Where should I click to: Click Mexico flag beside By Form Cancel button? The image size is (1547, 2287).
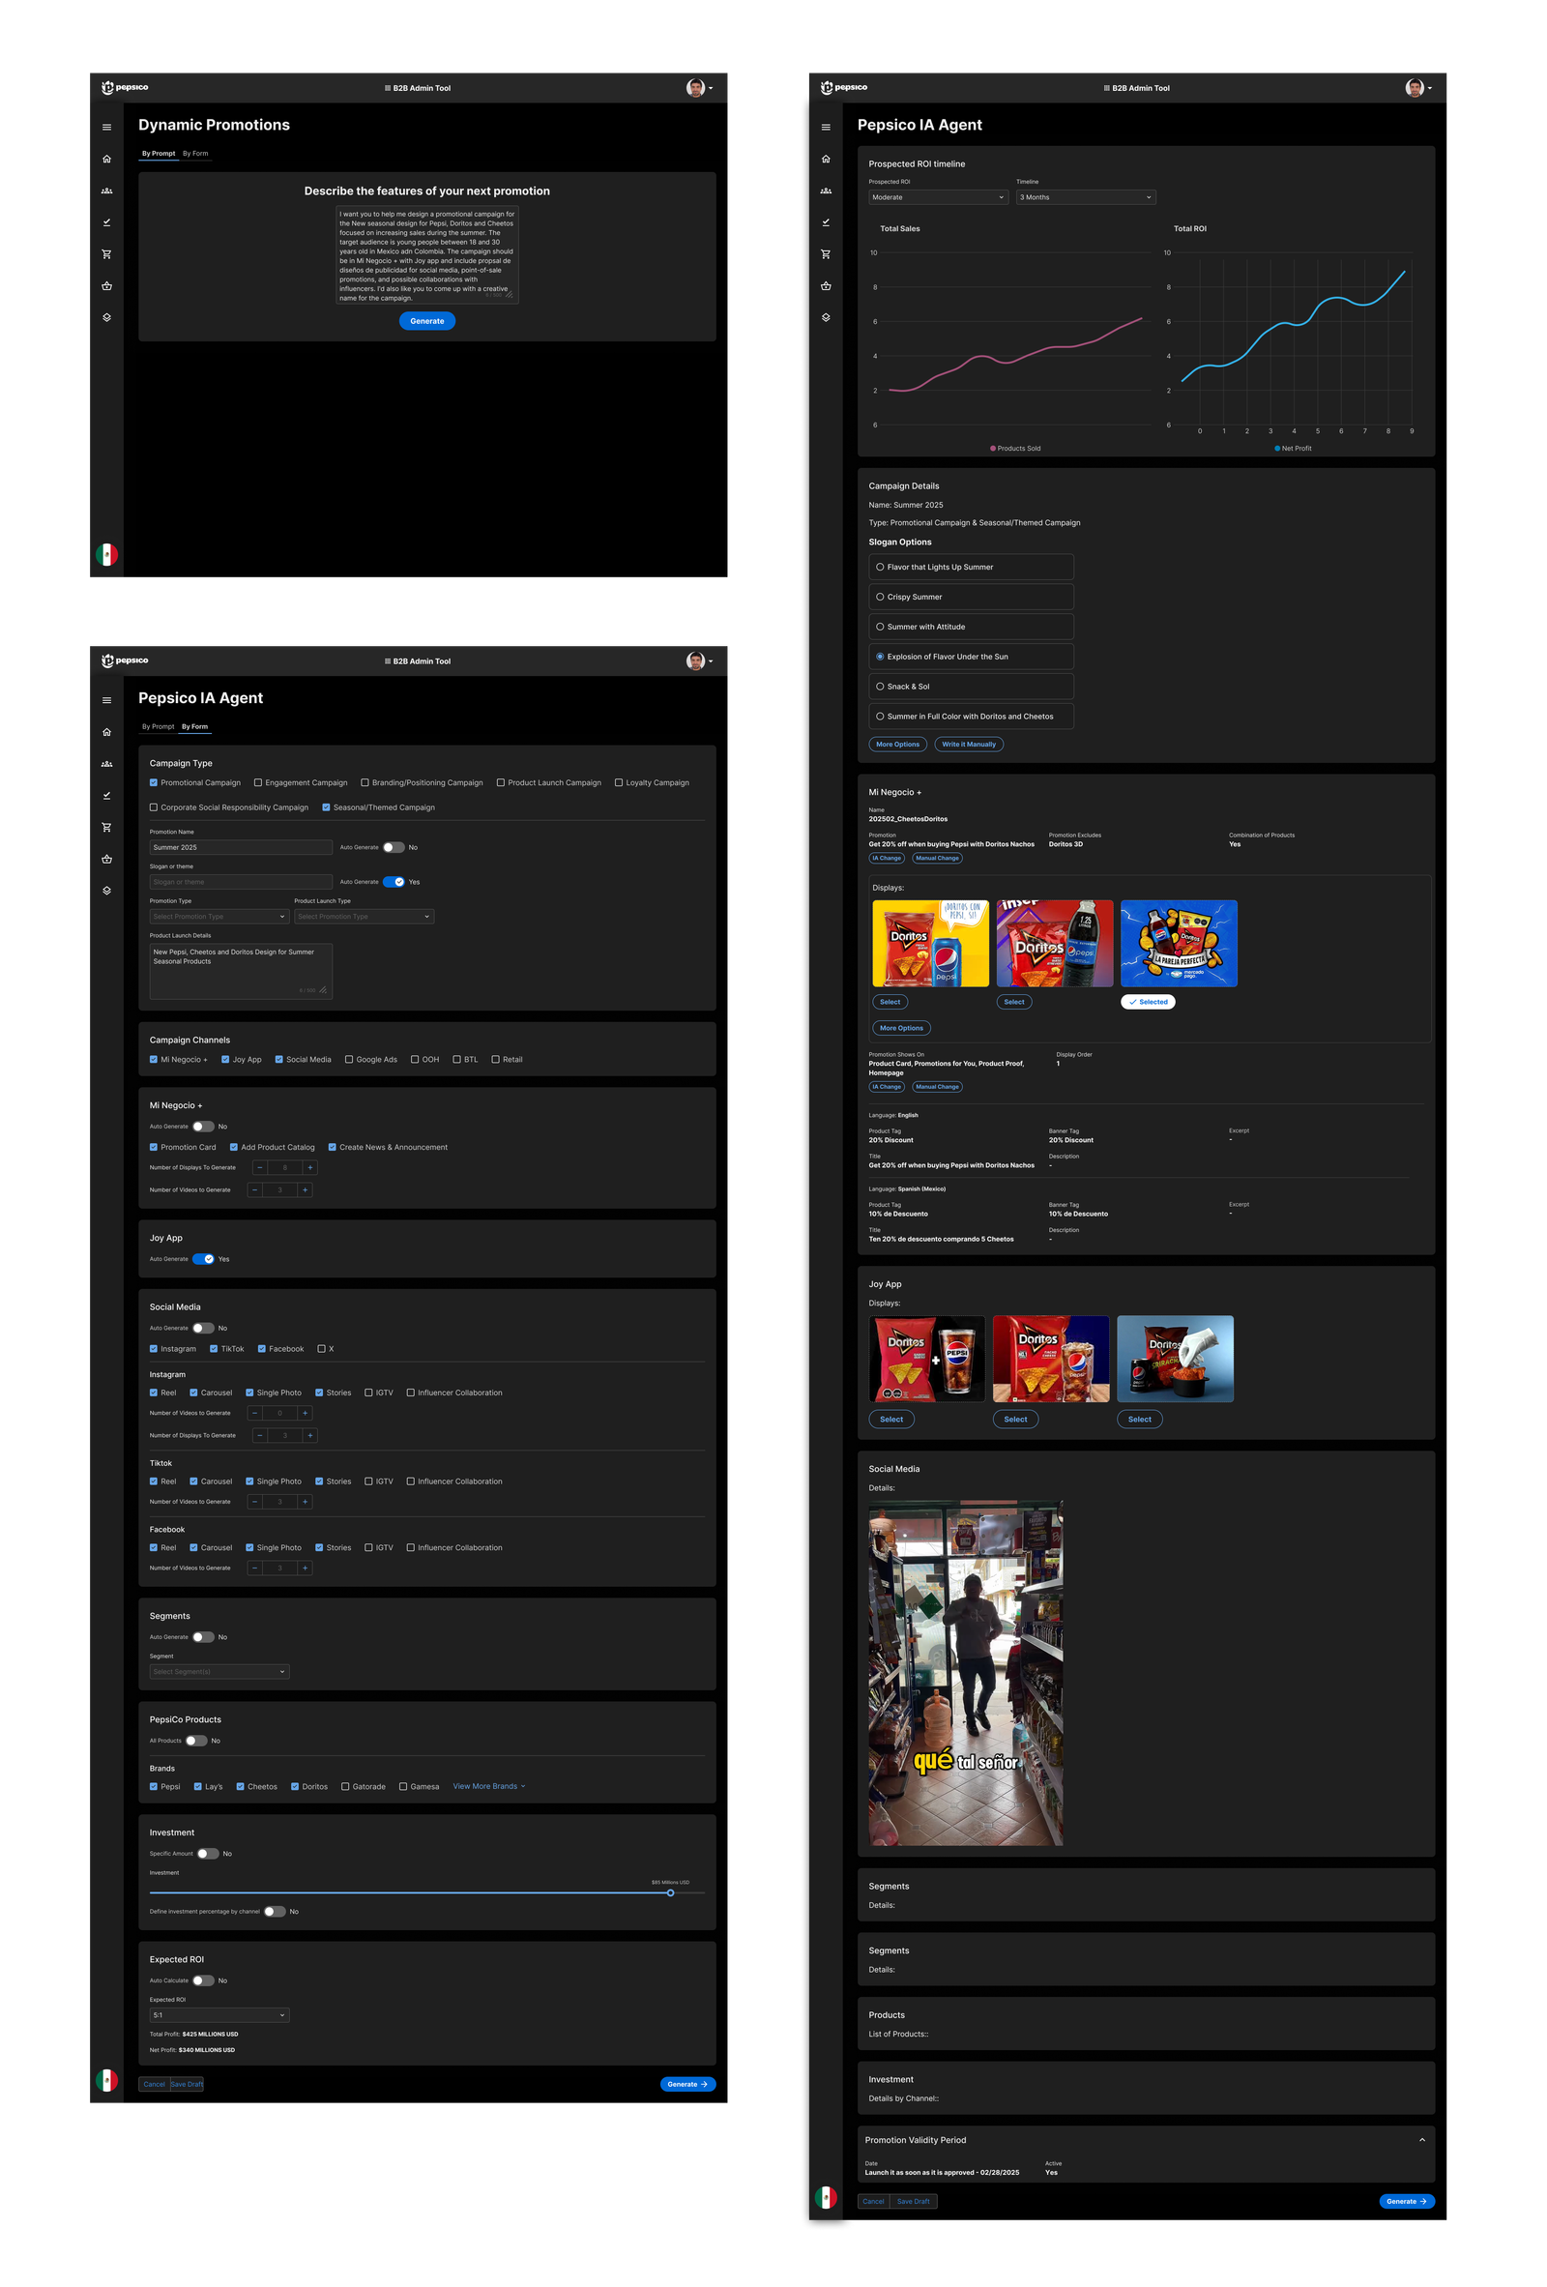pyautogui.click(x=106, y=2080)
